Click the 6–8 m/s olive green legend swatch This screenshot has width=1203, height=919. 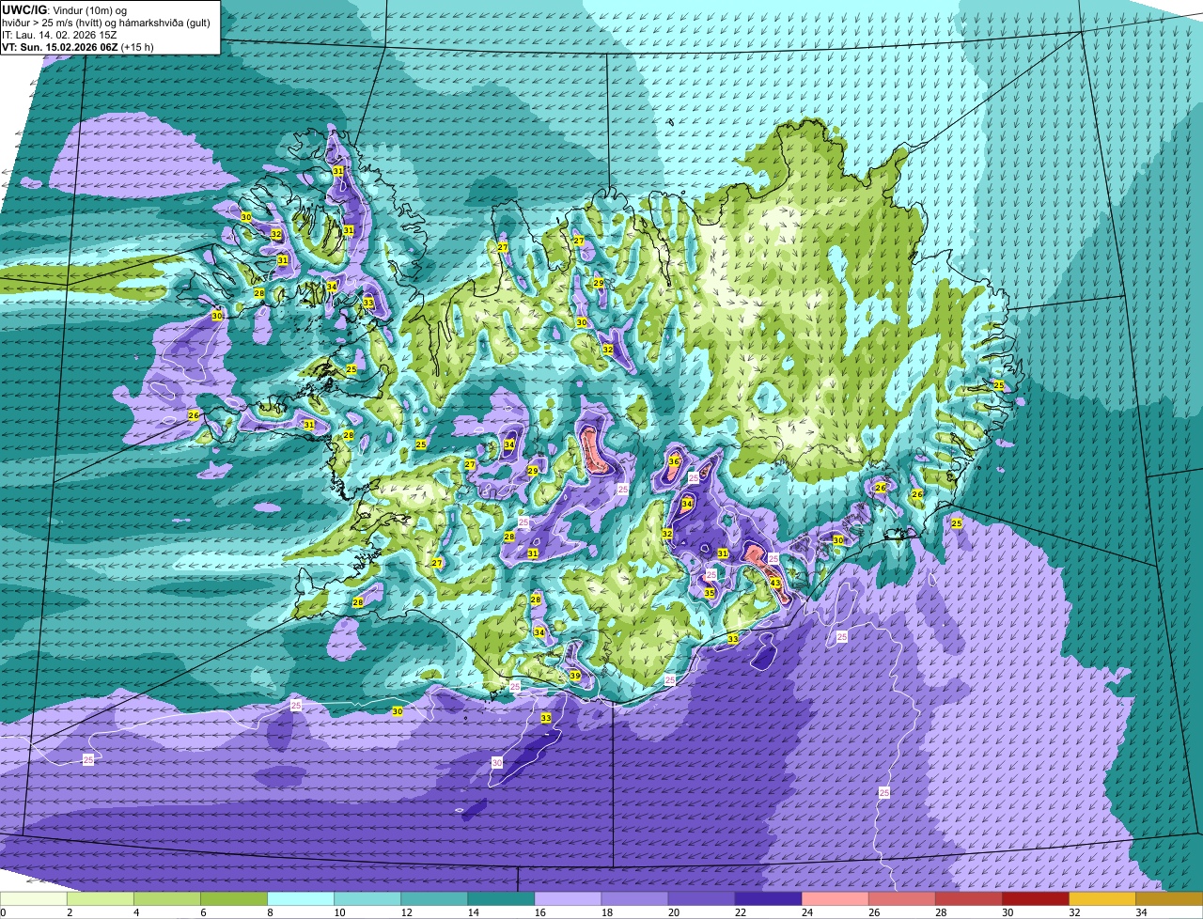234,899
